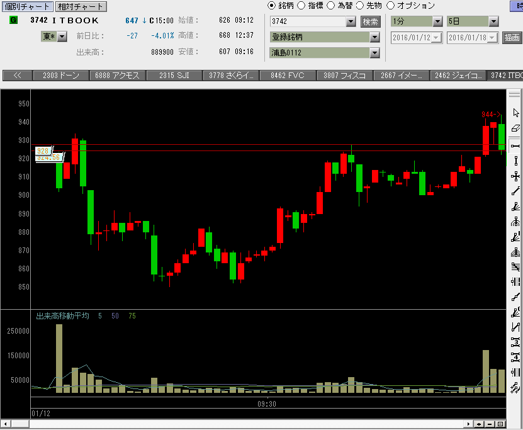The height and width of the screenshot is (430, 523).
Task: Select the 2315 SJI stock tab
Action: pyautogui.click(x=174, y=76)
